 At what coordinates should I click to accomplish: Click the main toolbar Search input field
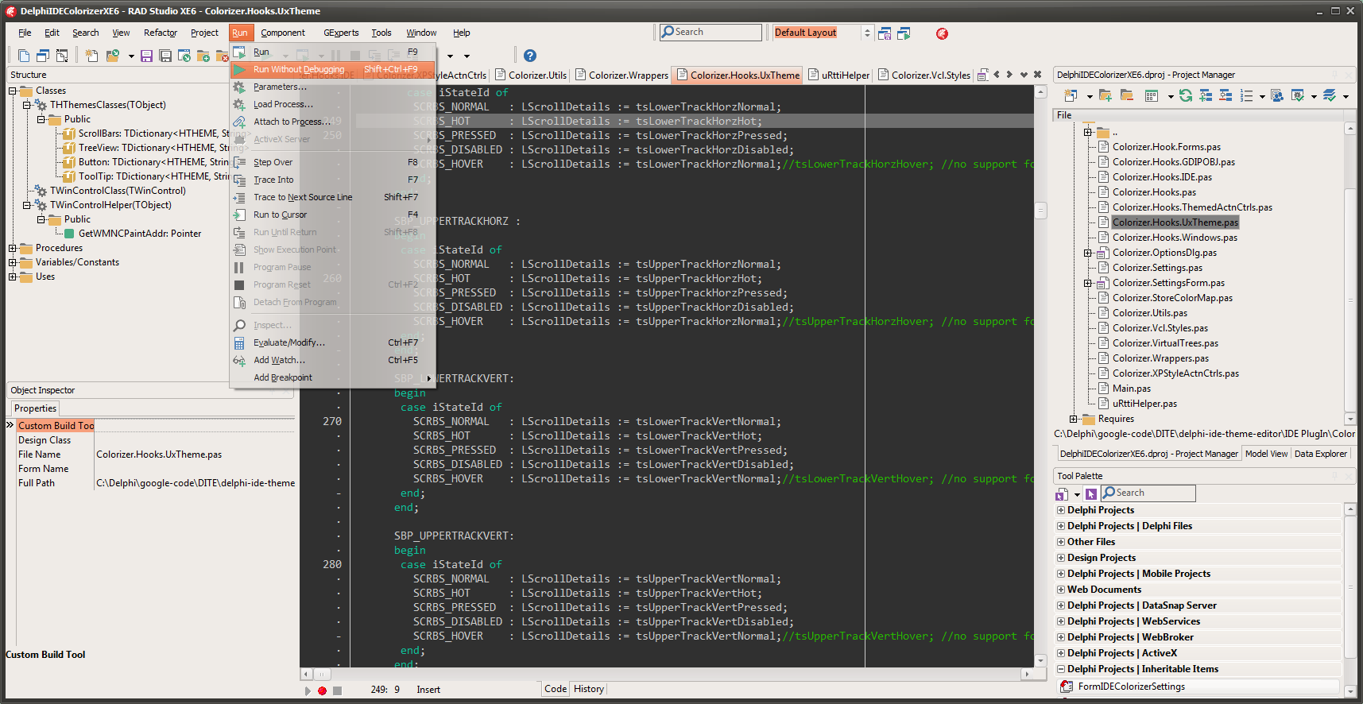pyautogui.click(x=711, y=32)
